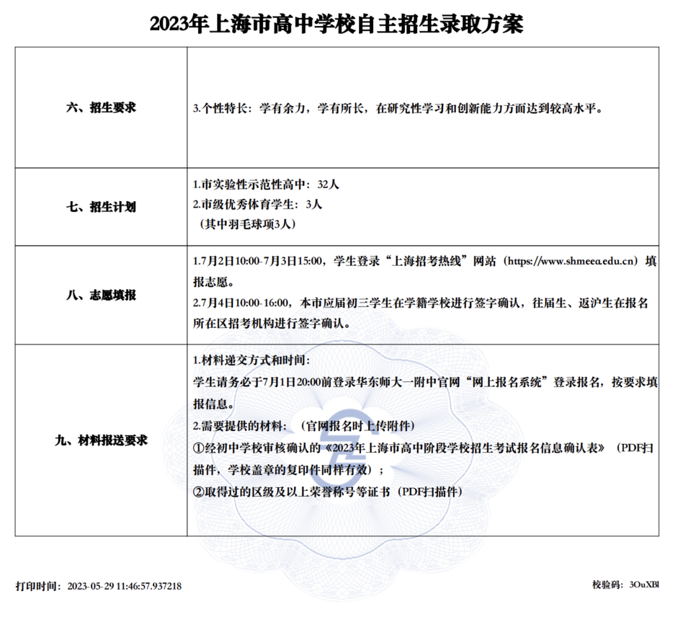Image resolution: width=673 pixels, height=617 pixels.
Task: Click the line 2.需要提供的材料
Action: pos(304,425)
